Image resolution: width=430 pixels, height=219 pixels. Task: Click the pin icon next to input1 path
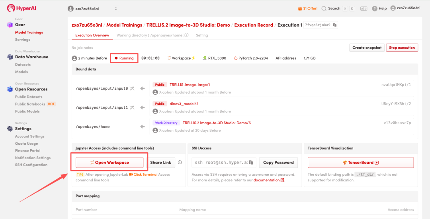tap(132, 108)
